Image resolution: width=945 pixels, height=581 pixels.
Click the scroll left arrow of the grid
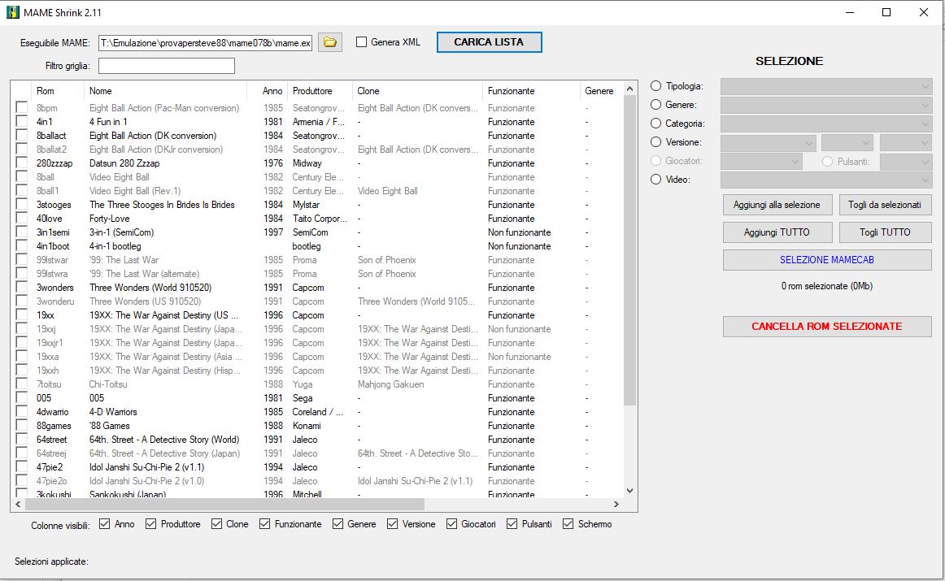[x=18, y=504]
